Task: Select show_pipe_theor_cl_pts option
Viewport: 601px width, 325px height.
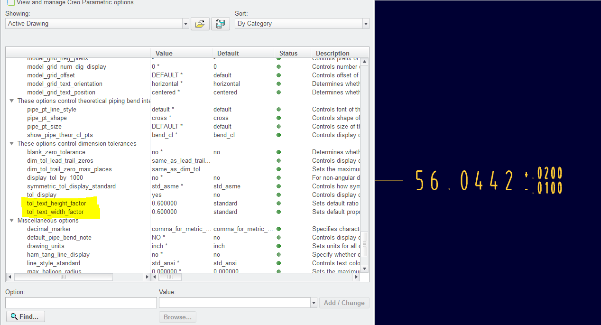Action: 60,135
